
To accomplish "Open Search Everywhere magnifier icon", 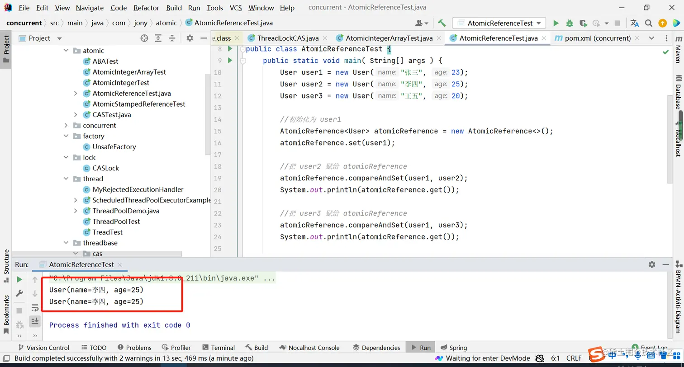I will 649,23.
